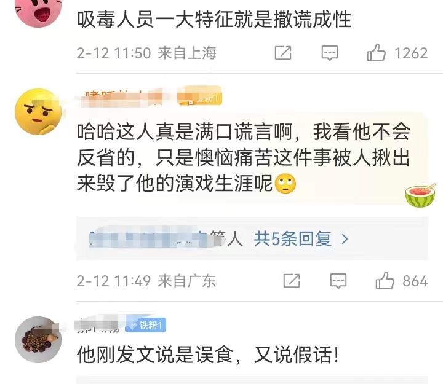Share the 2-12 11:50 Shanghai comment
Screen dimensions: 443x384
283,53
